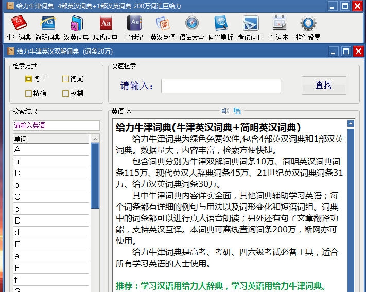The height and width of the screenshot is (292, 366).
Task: Open the 现代词典 dictionary
Action: click(x=106, y=28)
